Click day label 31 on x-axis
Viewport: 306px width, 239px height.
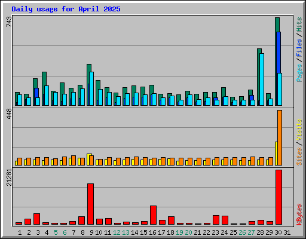point(287,232)
